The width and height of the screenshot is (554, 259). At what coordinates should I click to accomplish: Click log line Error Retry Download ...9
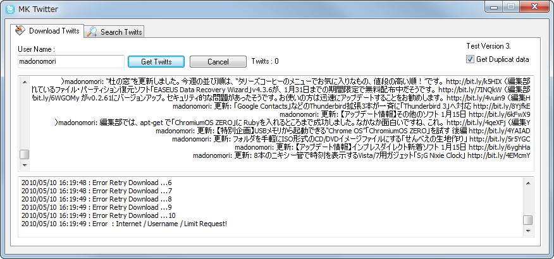[x=97, y=207]
